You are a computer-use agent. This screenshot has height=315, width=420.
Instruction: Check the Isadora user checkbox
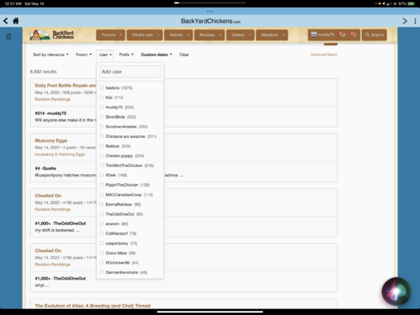pyautogui.click(x=101, y=87)
